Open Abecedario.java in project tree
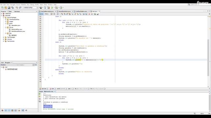 (16, 26)
